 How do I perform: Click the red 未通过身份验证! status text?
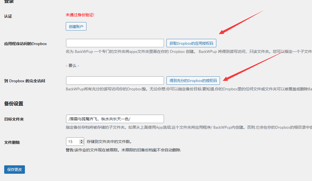coord(80,15)
